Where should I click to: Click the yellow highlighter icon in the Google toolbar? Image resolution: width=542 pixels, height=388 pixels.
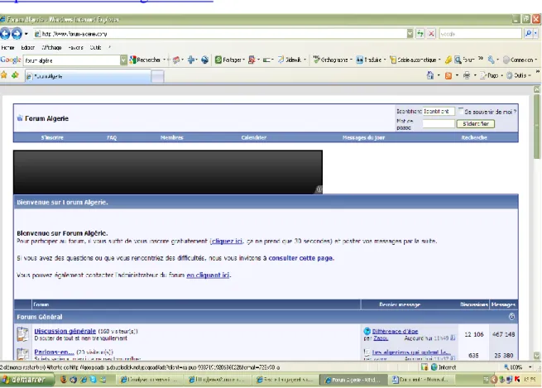tap(448, 60)
